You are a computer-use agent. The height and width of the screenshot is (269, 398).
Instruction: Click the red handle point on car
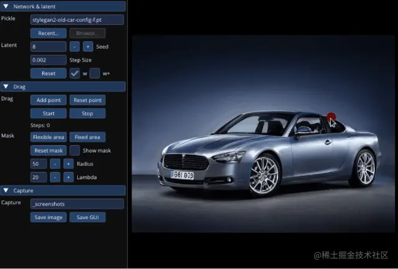point(331,117)
